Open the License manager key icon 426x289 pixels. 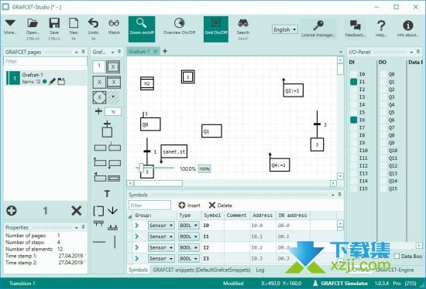(x=318, y=25)
